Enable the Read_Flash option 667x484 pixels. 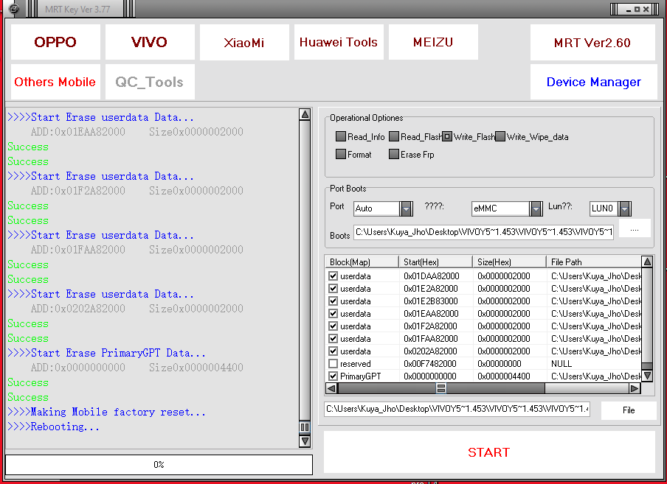pos(394,136)
